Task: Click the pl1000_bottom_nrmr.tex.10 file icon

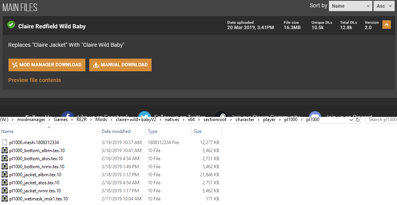Action: (5, 166)
